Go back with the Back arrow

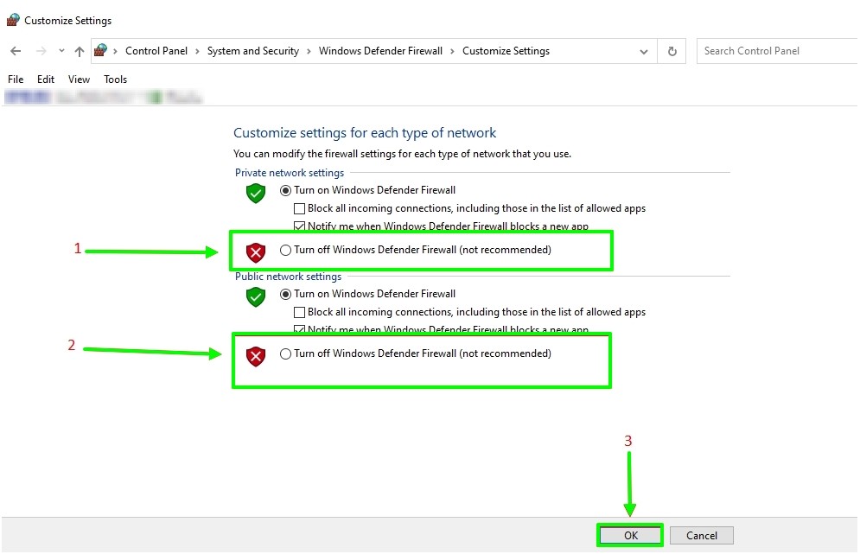(16, 51)
